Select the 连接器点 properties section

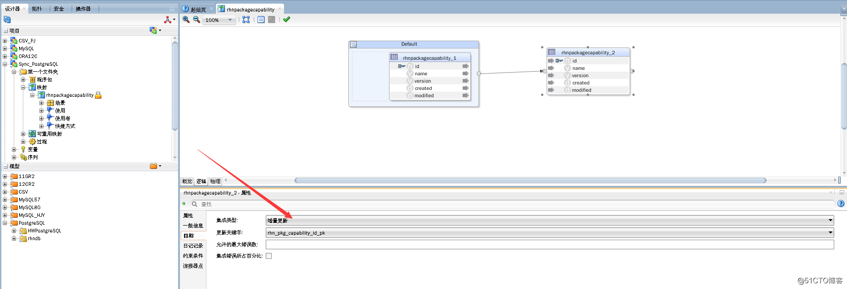193,266
